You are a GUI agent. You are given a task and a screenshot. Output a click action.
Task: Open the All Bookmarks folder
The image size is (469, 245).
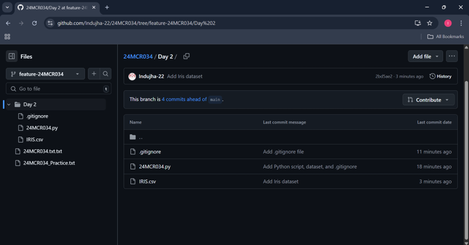tap(446, 36)
